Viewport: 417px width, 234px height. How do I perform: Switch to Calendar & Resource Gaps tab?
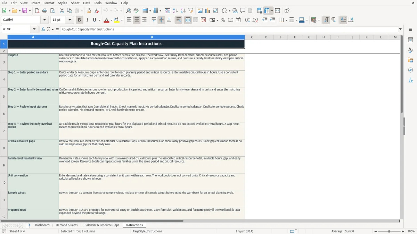(x=102, y=225)
